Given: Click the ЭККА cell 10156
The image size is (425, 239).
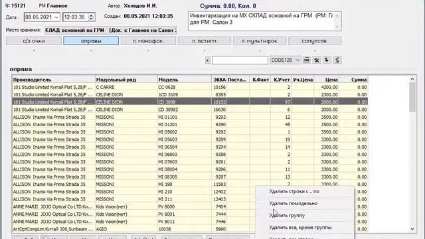Looking at the screenshot, I should 219,87.
